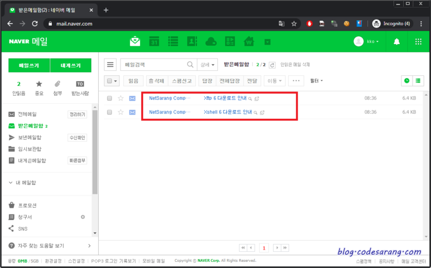431x268 pixels.
Task: Click the 읽음 mark-read button
Action: tap(133, 81)
